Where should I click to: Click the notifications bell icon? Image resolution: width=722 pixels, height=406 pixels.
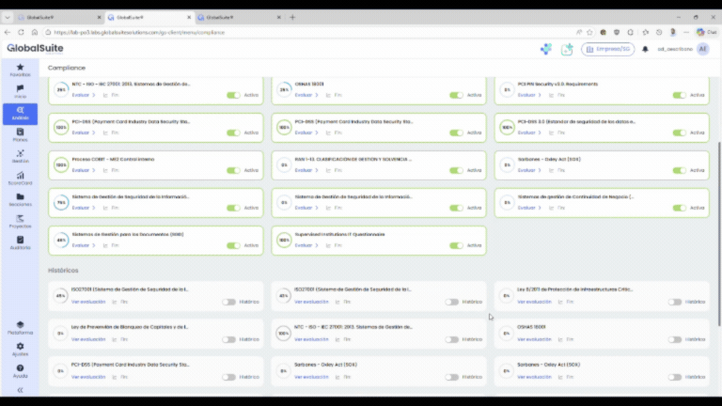click(646, 49)
